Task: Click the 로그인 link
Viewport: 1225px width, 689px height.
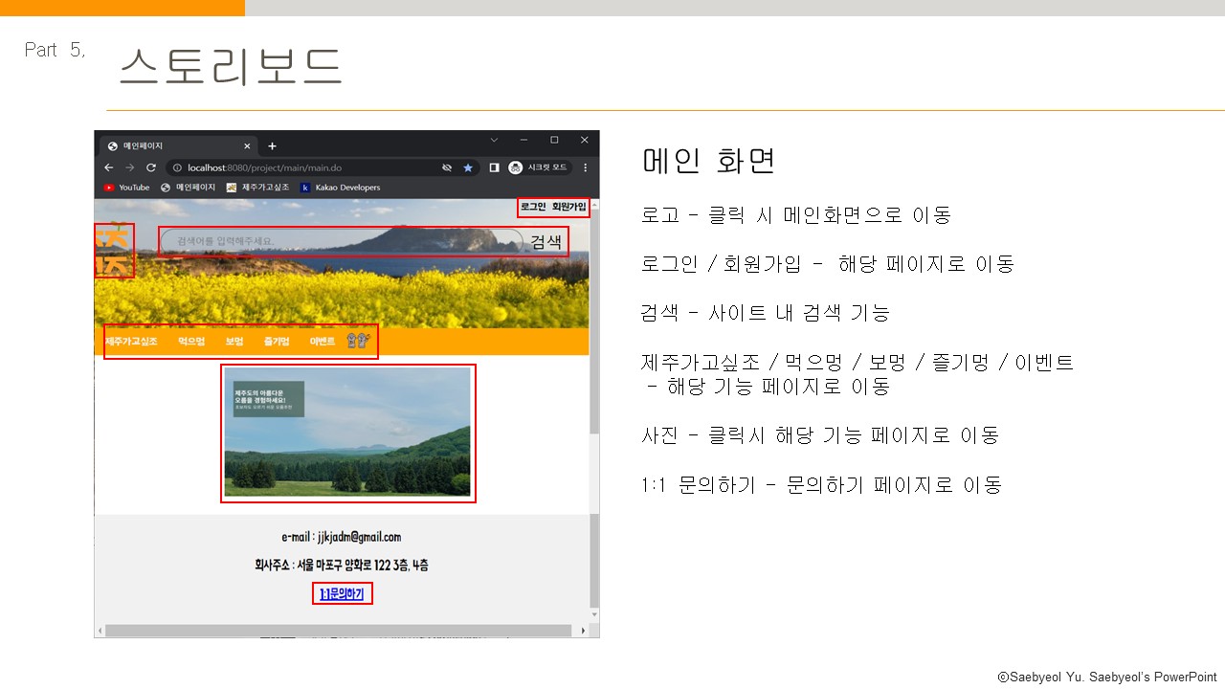Action: point(533,207)
